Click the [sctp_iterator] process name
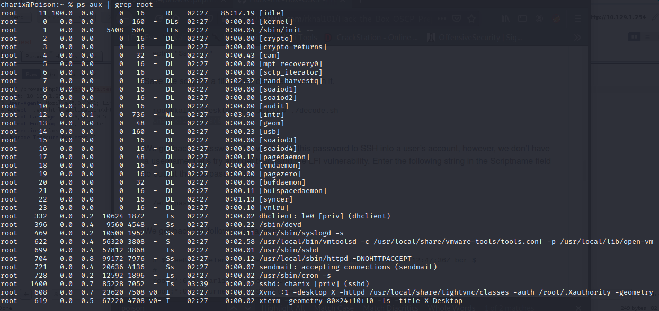 tap(291, 72)
